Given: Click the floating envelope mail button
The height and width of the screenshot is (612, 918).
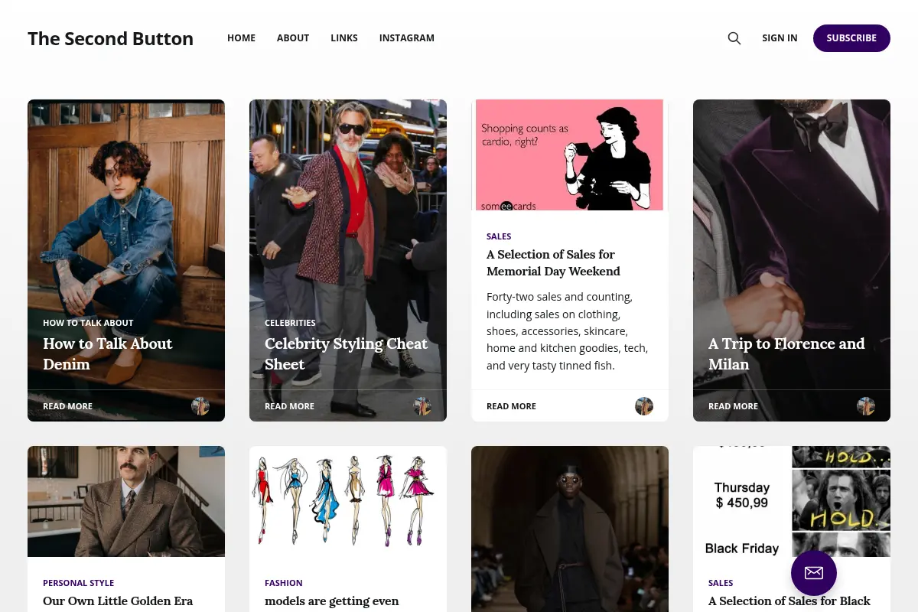Looking at the screenshot, I should (x=814, y=573).
